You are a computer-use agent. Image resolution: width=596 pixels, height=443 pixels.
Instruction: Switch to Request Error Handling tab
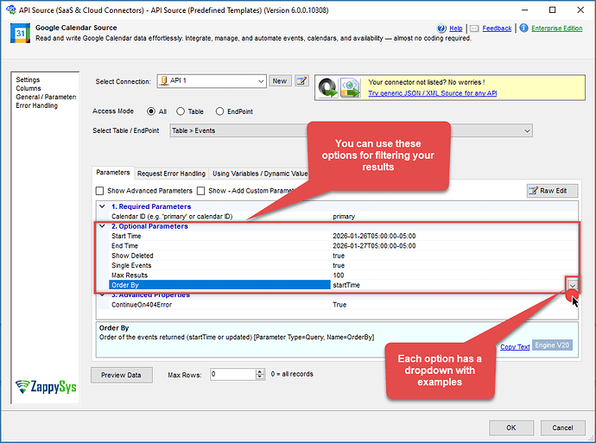(x=171, y=174)
